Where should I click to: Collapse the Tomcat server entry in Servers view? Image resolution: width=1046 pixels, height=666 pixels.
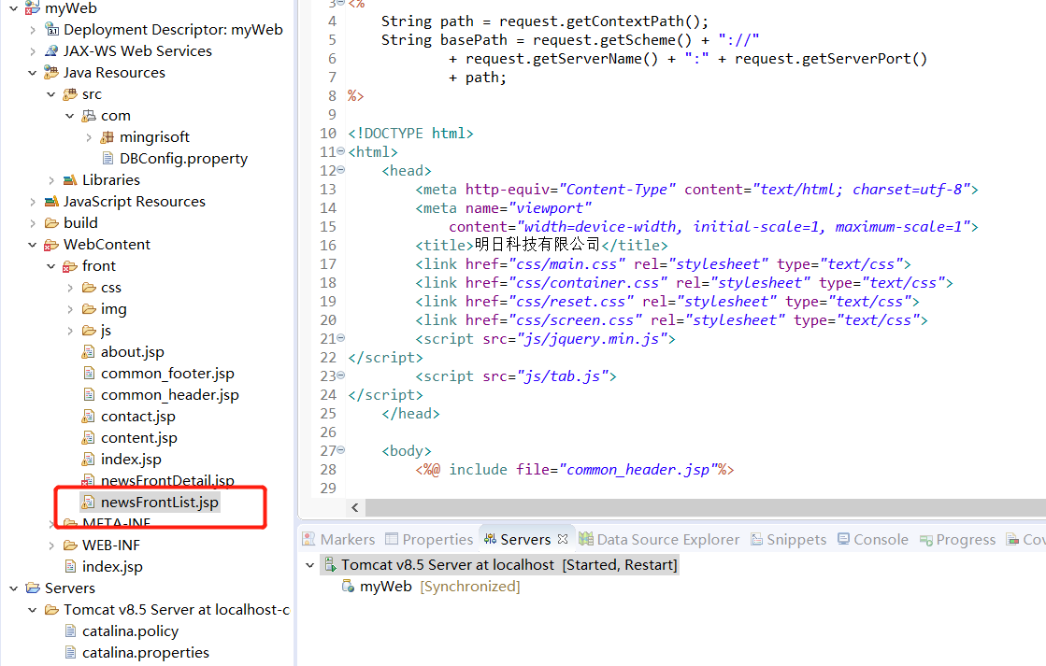pos(309,565)
